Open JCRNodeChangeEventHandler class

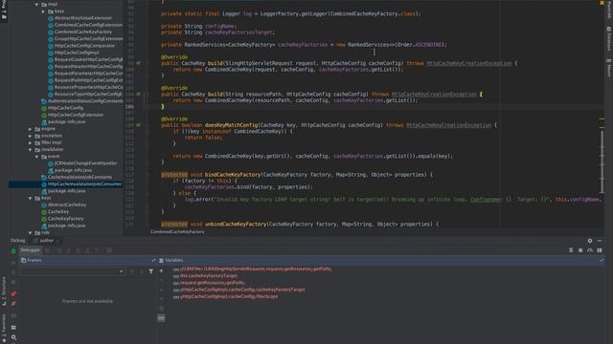coord(85,163)
